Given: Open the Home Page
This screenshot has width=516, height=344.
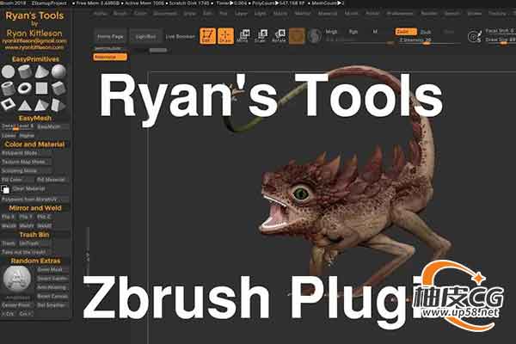Looking at the screenshot, I should point(110,36).
